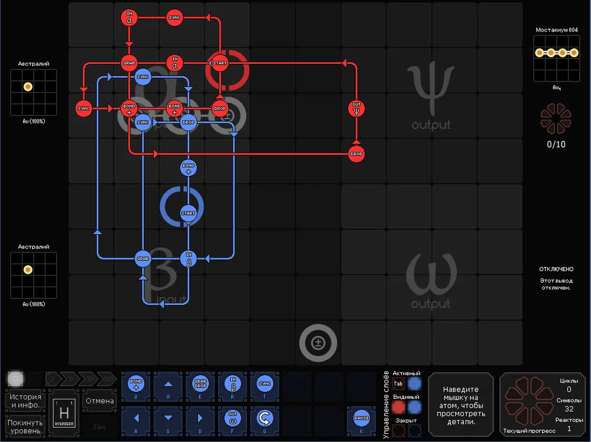Lock the red layer under Закрыт
591x442 pixels.
(x=398, y=431)
